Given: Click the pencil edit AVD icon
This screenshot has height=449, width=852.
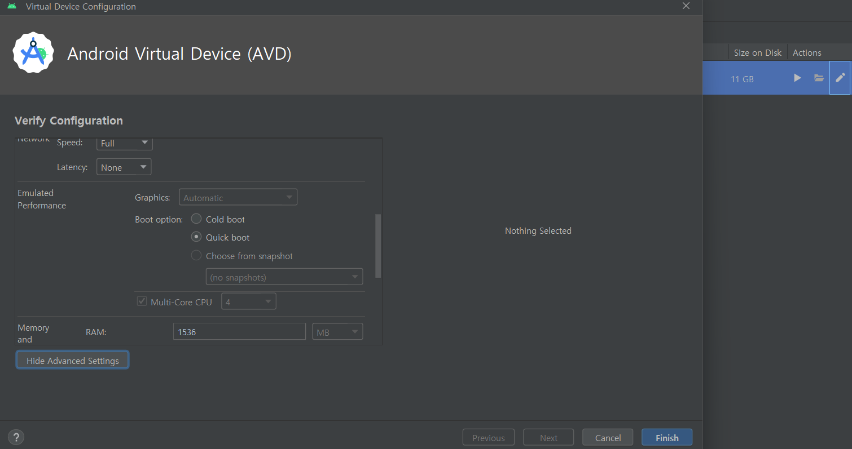Looking at the screenshot, I should click(840, 78).
